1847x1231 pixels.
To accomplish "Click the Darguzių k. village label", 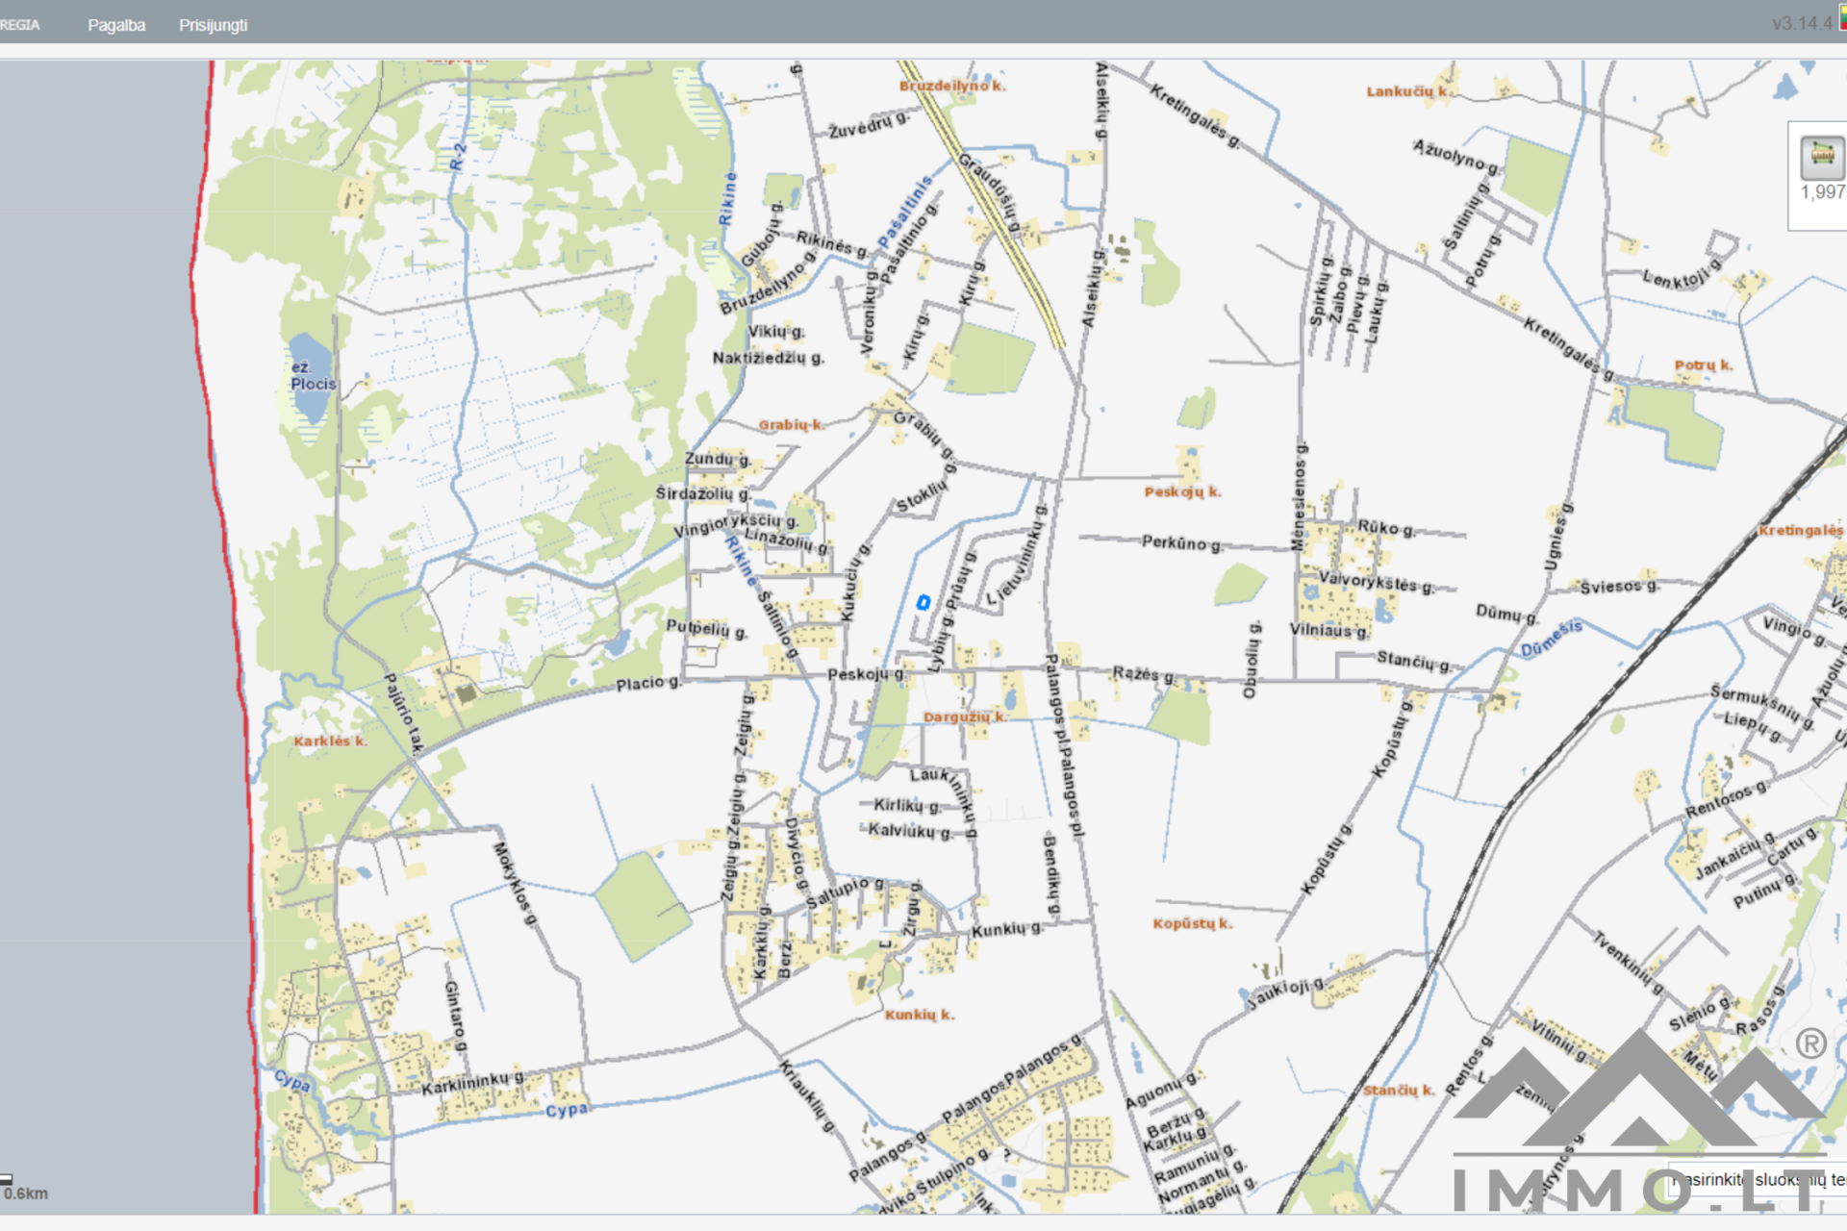I will click(x=964, y=716).
